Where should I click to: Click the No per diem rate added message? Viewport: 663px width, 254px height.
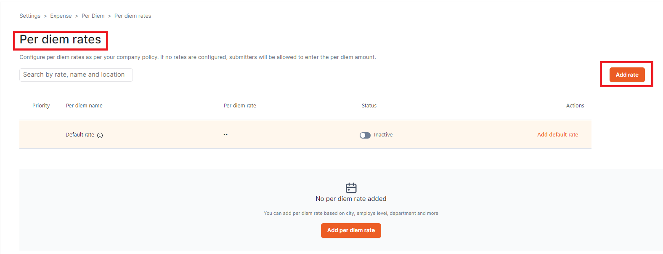(x=351, y=199)
